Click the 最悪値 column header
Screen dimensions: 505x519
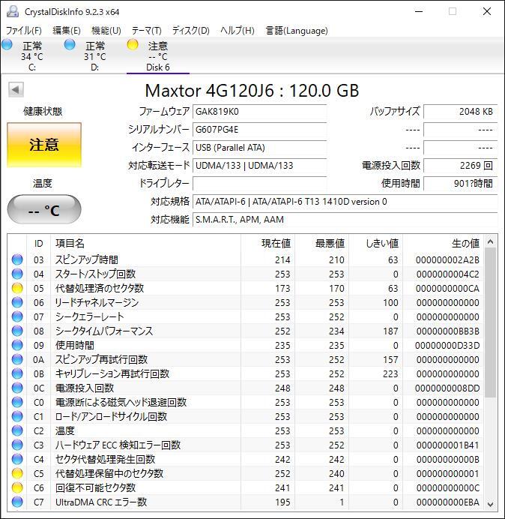321,244
